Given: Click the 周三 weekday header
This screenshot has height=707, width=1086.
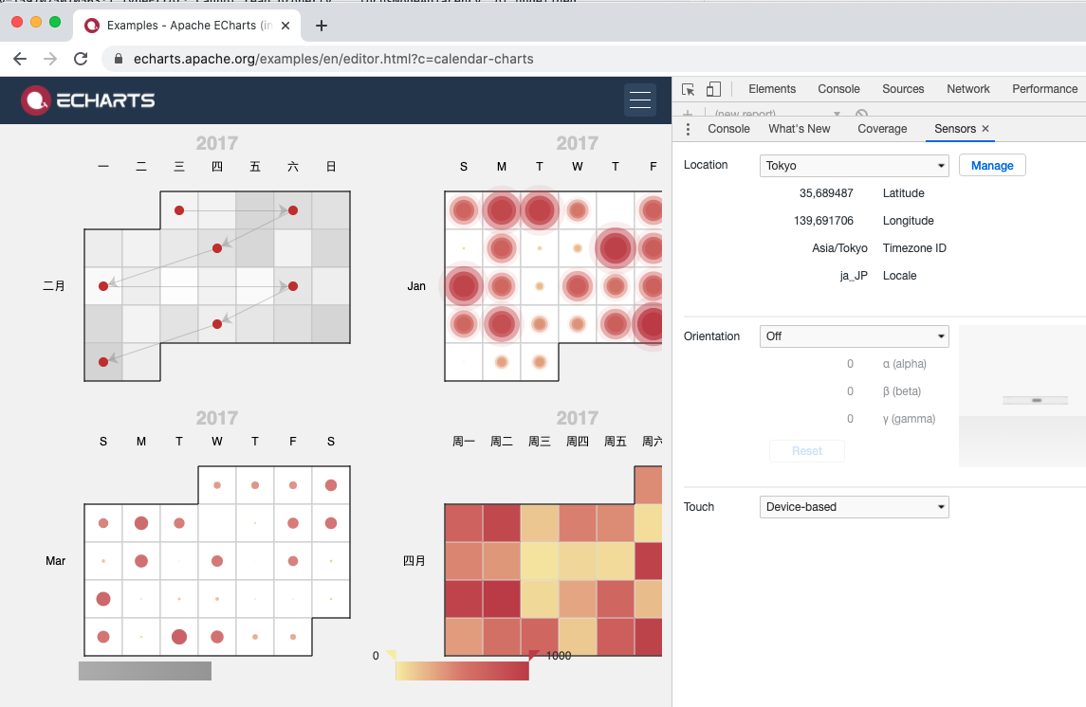Looking at the screenshot, I should coord(540,442).
